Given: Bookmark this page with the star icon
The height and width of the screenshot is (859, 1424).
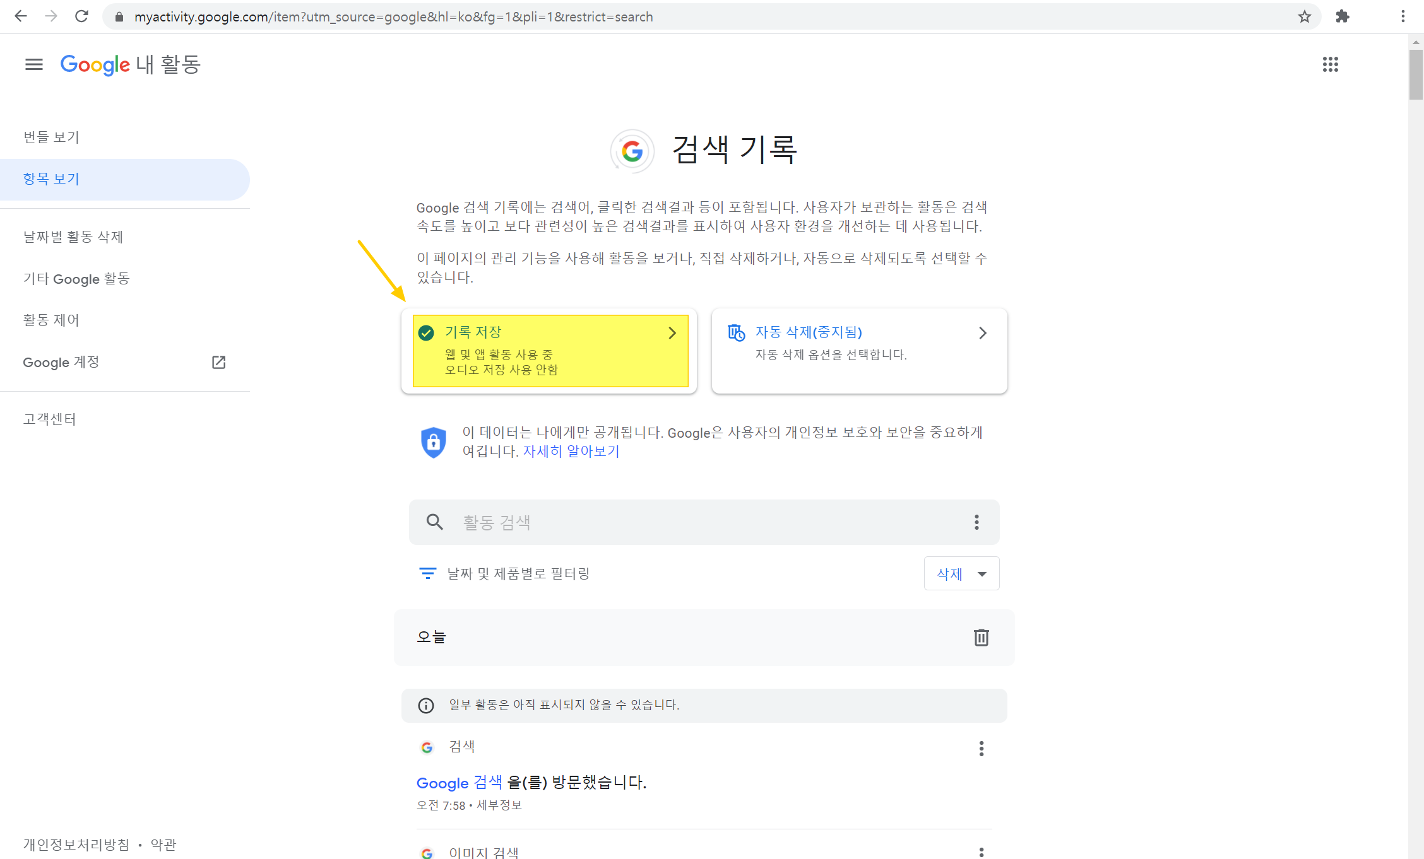Looking at the screenshot, I should (1304, 17).
